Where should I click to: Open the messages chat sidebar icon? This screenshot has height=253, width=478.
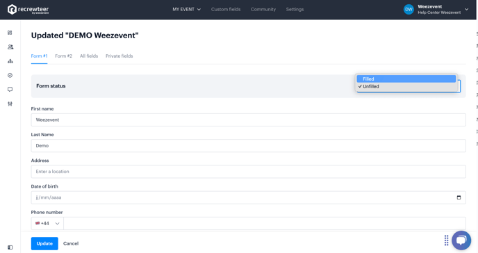pyautogui.click(x=10, y=89)
